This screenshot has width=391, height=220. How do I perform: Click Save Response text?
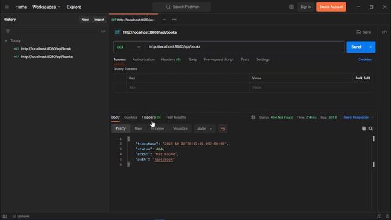[356, 117]
